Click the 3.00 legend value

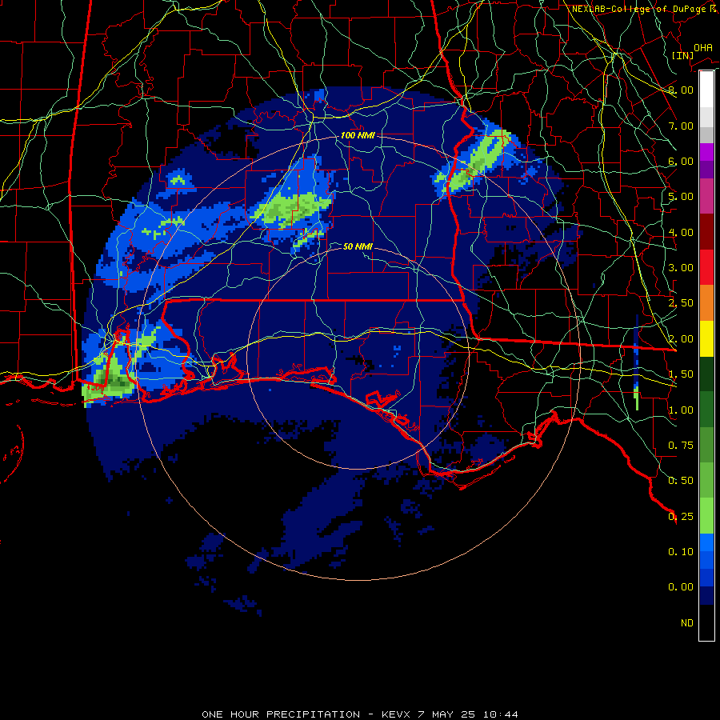click(x=681, y=268)
